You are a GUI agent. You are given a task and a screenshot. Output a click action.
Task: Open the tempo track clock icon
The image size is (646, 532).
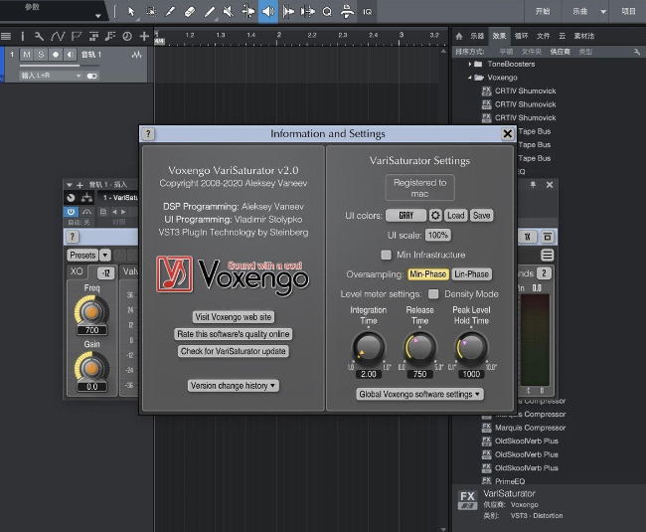(x=127, y=36)
